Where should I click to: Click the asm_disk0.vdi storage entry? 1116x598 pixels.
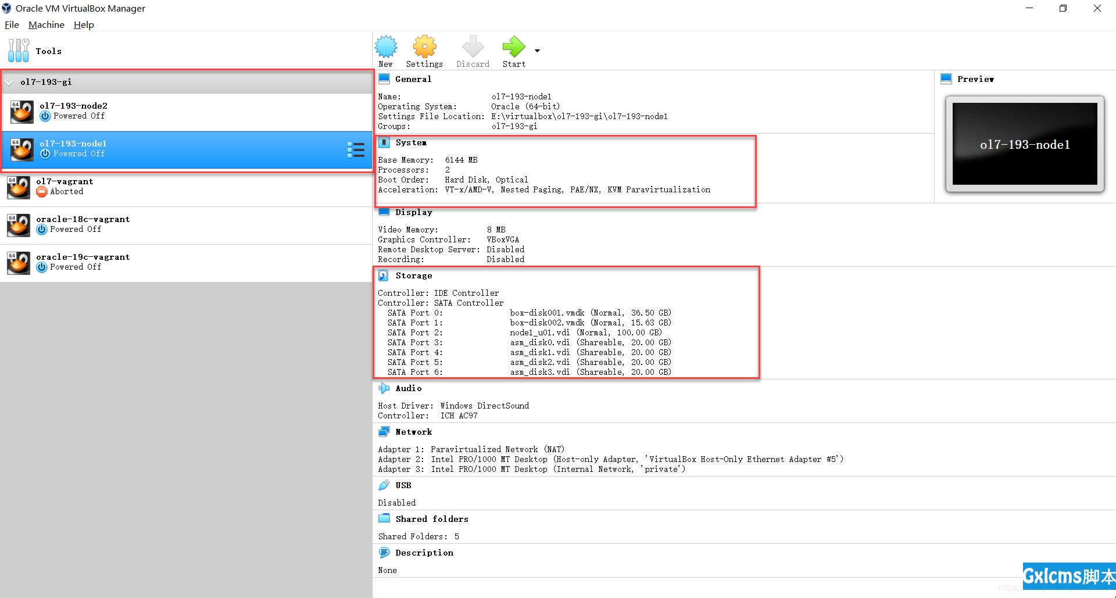(x=591, y=342)
